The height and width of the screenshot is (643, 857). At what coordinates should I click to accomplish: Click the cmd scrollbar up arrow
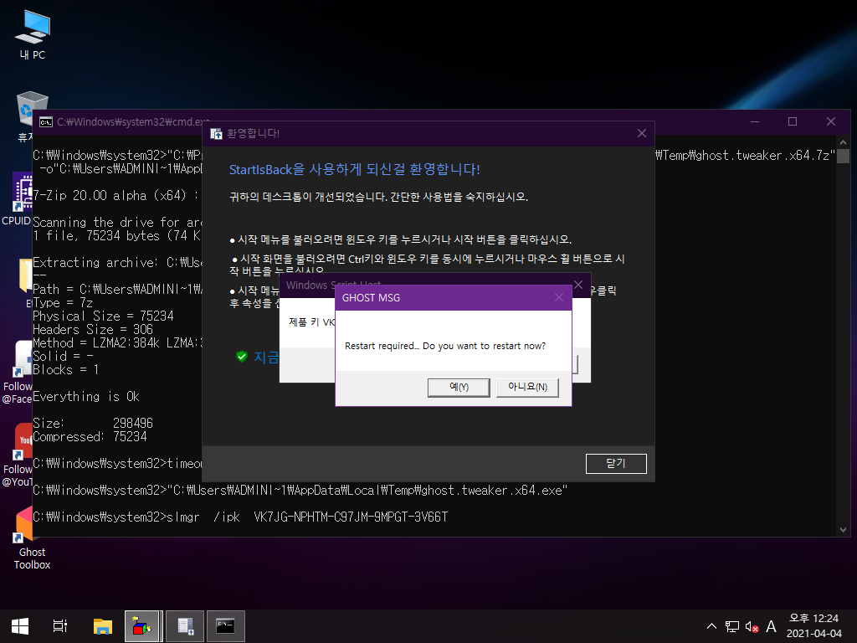(x=843, y=142)
